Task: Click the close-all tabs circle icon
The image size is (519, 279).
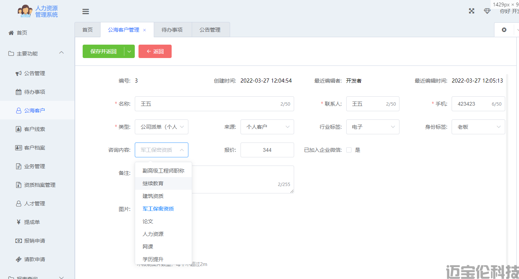Action: pyautogui.click(x=504, y=30)
